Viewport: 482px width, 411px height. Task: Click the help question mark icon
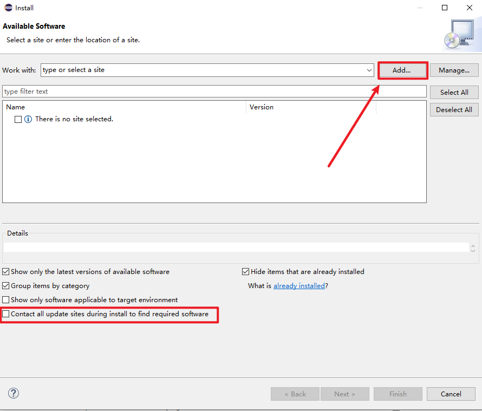click(14, 394)
